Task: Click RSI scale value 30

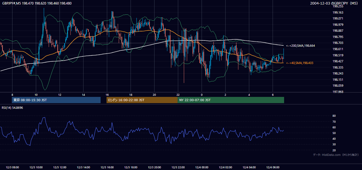Action: 334,144
